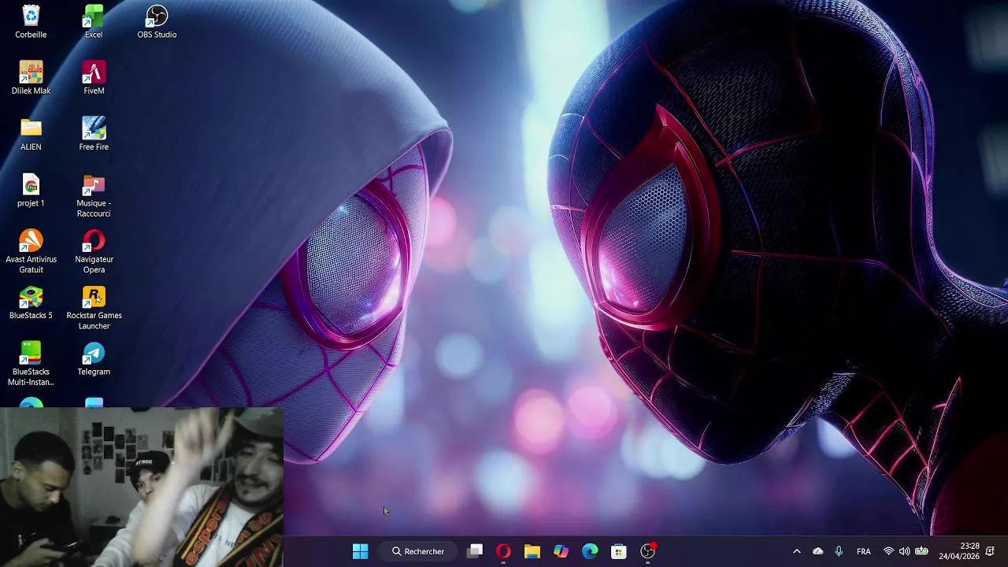
Task: Expand the hidden system tray icons chevron
Action: [x=796, y=551]
